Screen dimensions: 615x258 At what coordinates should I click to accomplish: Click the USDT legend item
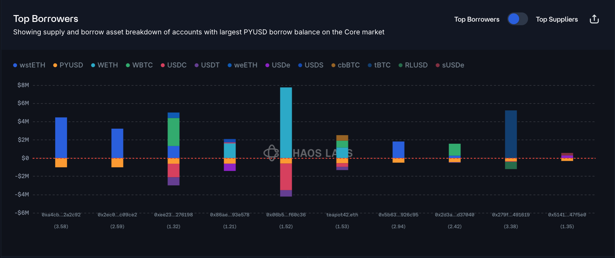tap(207, 65)
